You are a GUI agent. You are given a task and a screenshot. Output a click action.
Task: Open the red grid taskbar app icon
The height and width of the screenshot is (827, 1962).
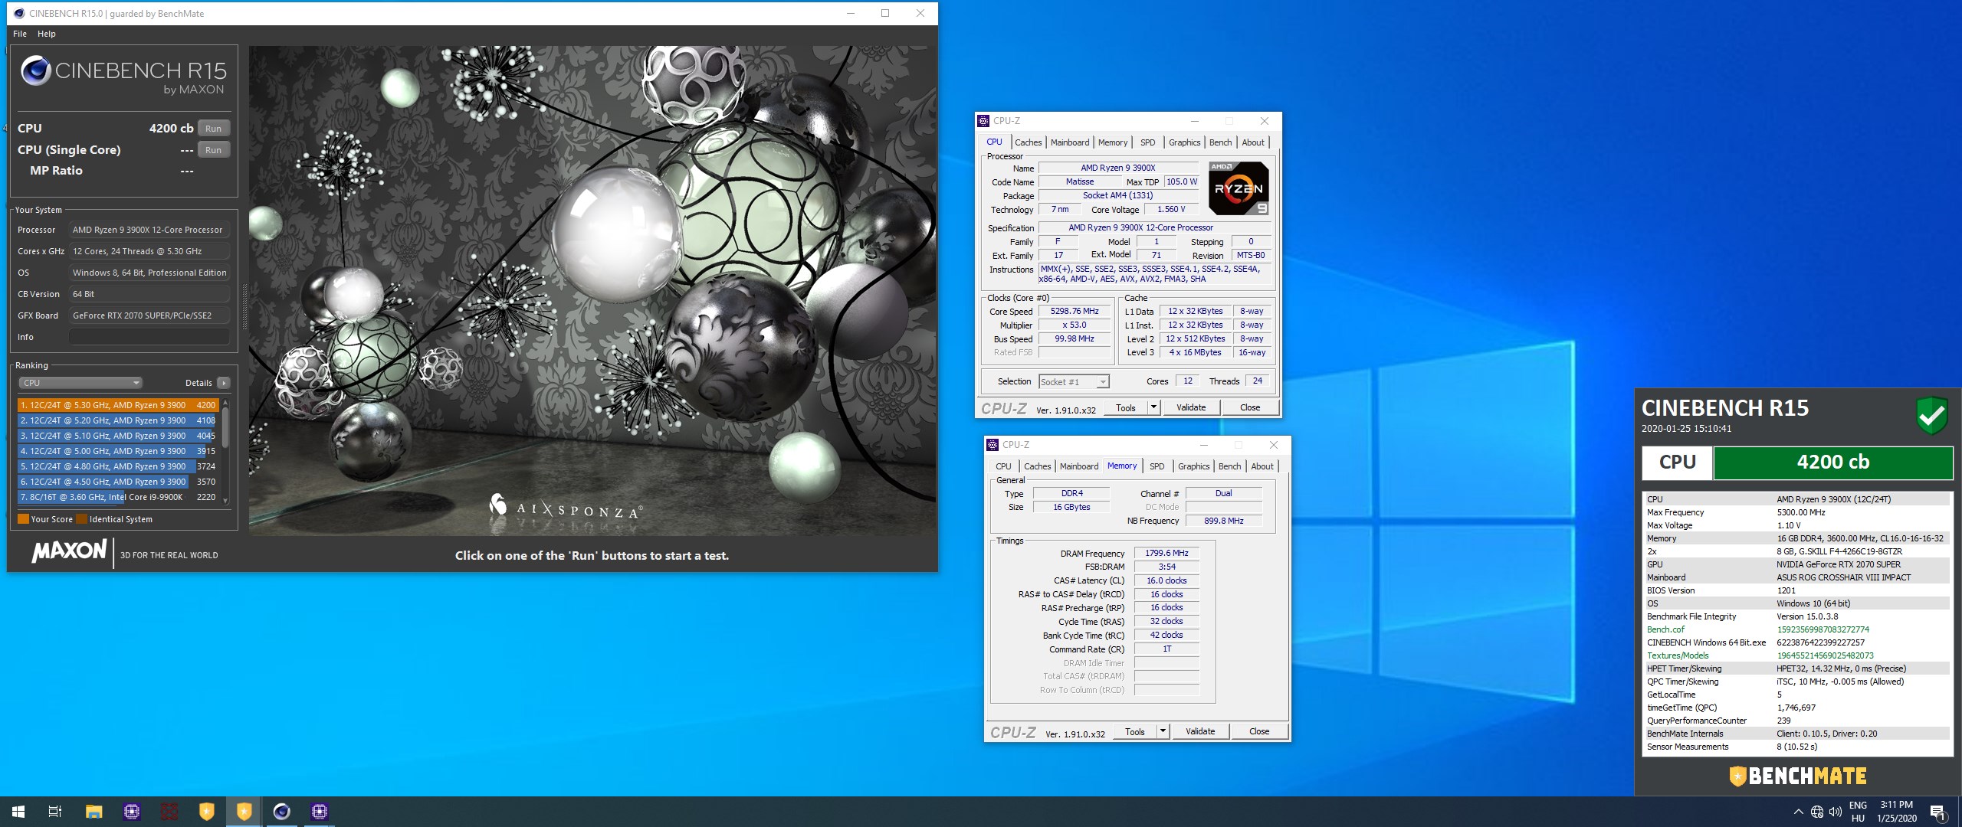[169, 812]
